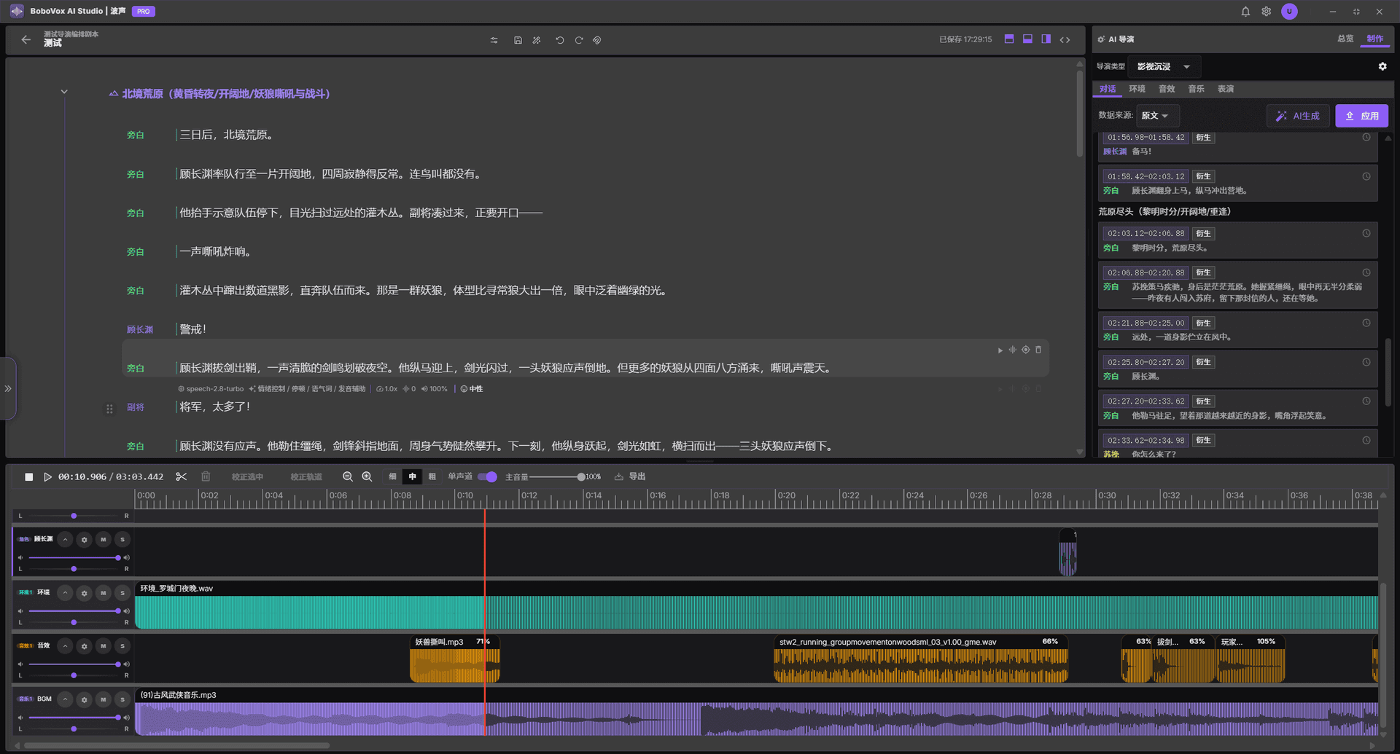Click the 主音量 master volume slider handle

[x=580, y=477]
